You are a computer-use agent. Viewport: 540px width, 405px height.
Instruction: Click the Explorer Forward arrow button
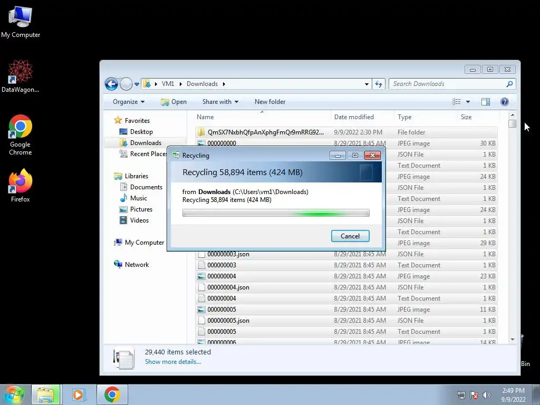pyautogui.click(x=126, y=84)
